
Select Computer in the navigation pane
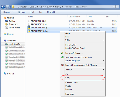point(11,41)
